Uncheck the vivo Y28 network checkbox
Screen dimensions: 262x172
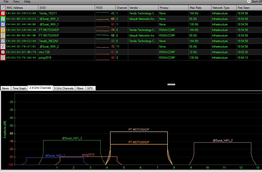[x=3, y=52]
